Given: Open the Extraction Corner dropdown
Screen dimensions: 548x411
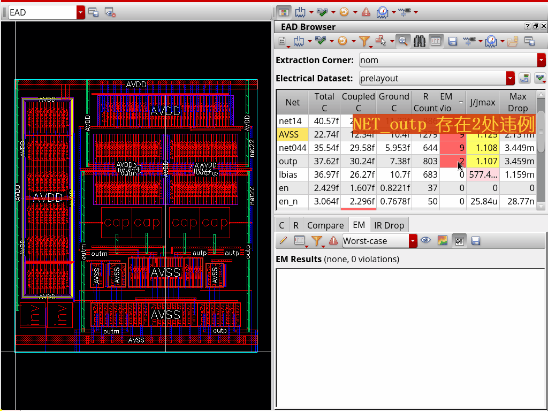Looking at the screenshot, I should [541, 60].
